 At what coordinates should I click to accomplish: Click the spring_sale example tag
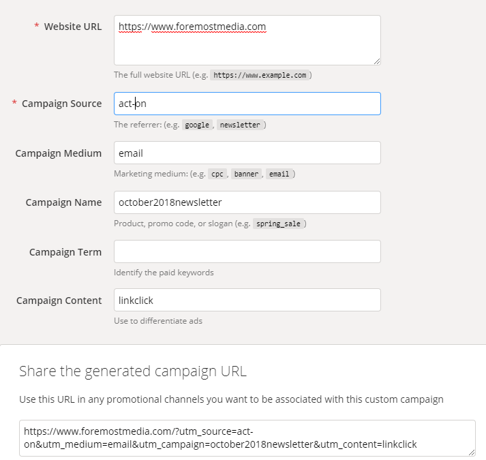click(278, 224)
